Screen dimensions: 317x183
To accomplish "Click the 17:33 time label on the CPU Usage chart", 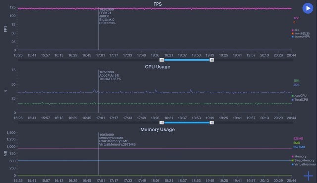I will [128, 118].
